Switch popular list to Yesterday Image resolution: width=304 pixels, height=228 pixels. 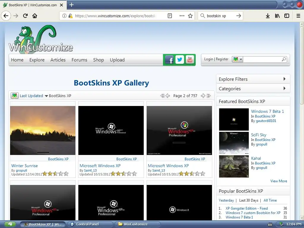226,200
